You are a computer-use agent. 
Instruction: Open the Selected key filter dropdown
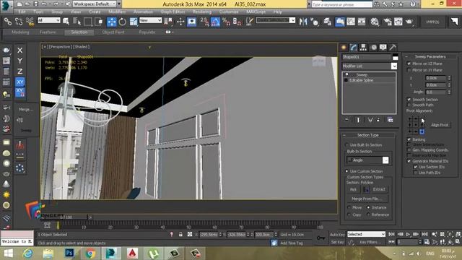point(366,234)
